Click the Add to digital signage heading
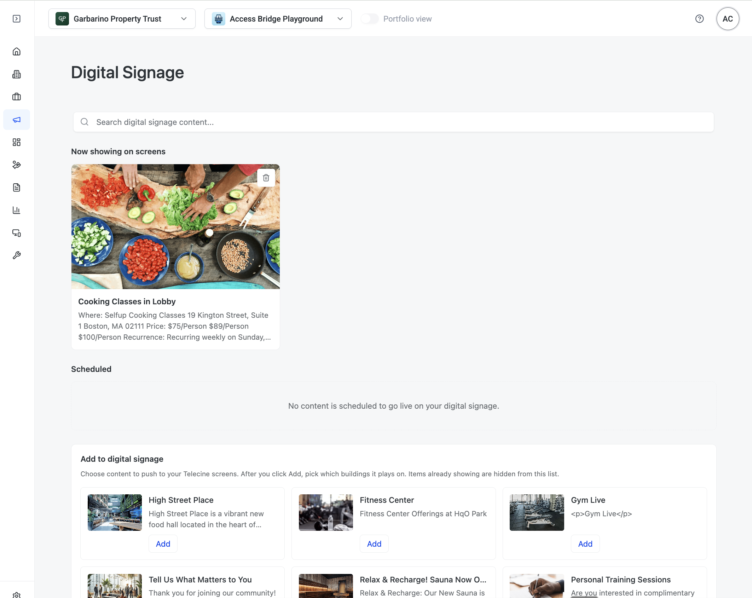 click(122, 459)
